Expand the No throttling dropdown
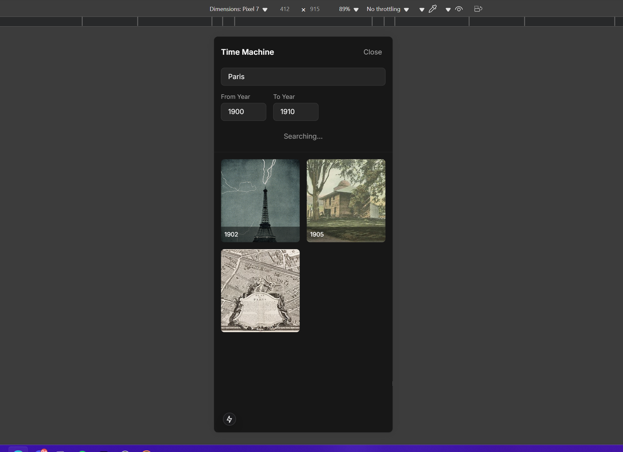 388,9
